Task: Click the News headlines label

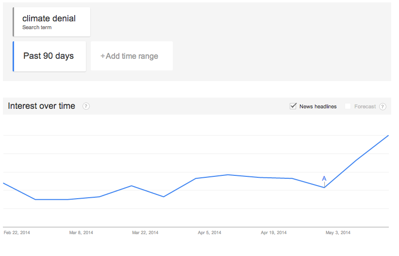Action: 318,106
